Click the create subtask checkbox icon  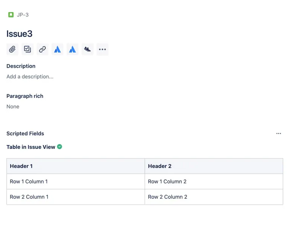(27, 49)
